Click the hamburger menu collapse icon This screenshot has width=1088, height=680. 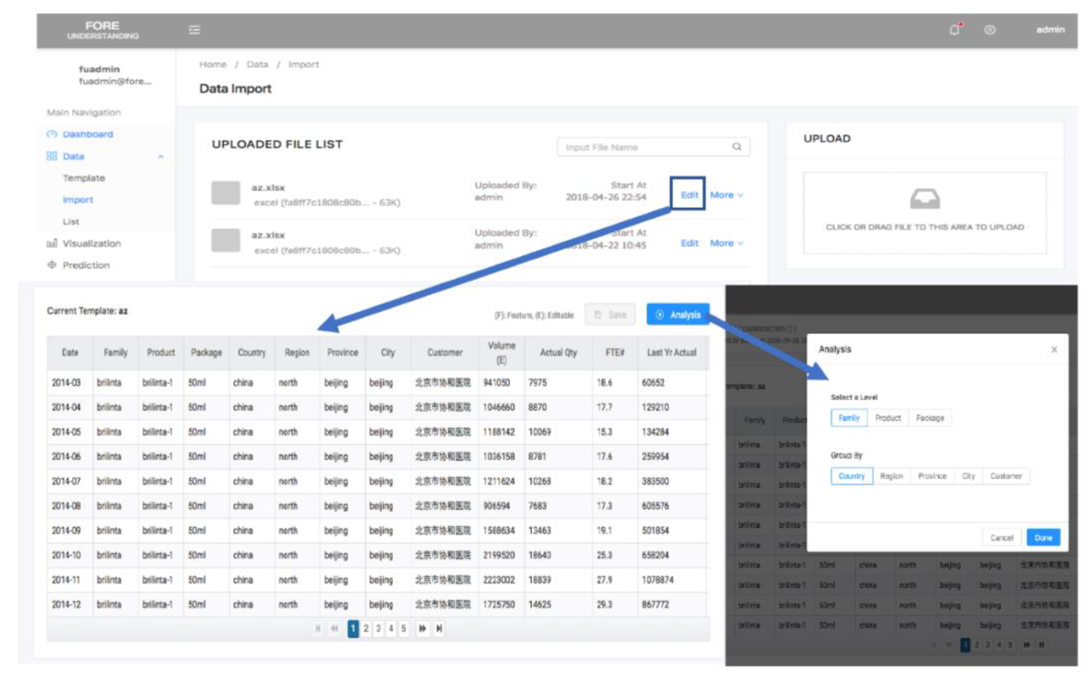[x=194, y=30]
